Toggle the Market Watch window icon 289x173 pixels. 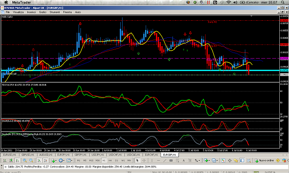click(x=223, y=161)
